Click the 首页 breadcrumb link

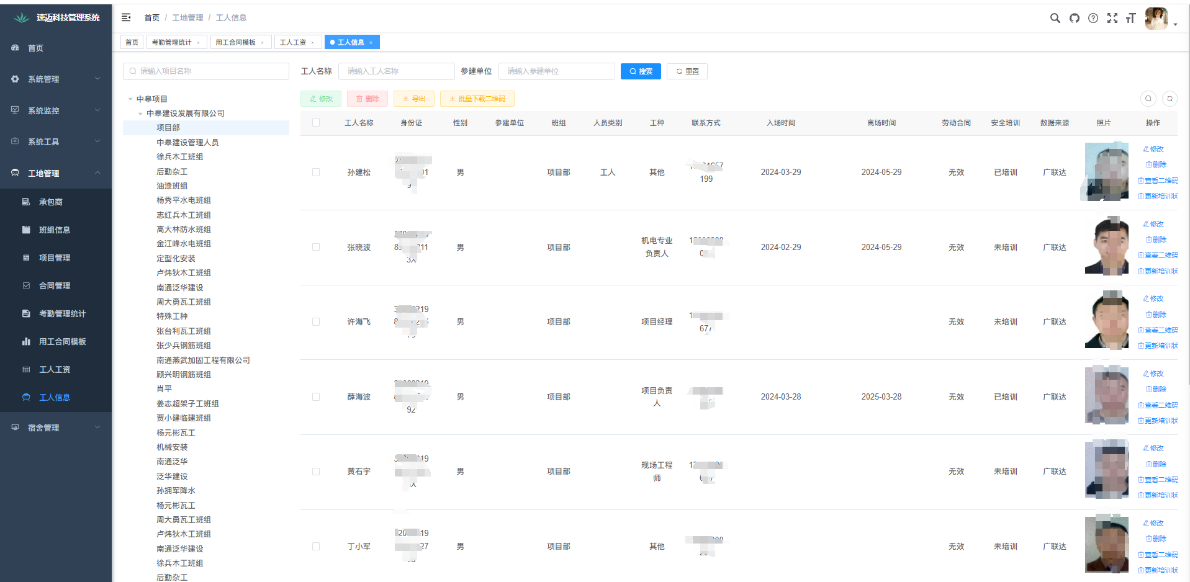[x=151, y=17]
